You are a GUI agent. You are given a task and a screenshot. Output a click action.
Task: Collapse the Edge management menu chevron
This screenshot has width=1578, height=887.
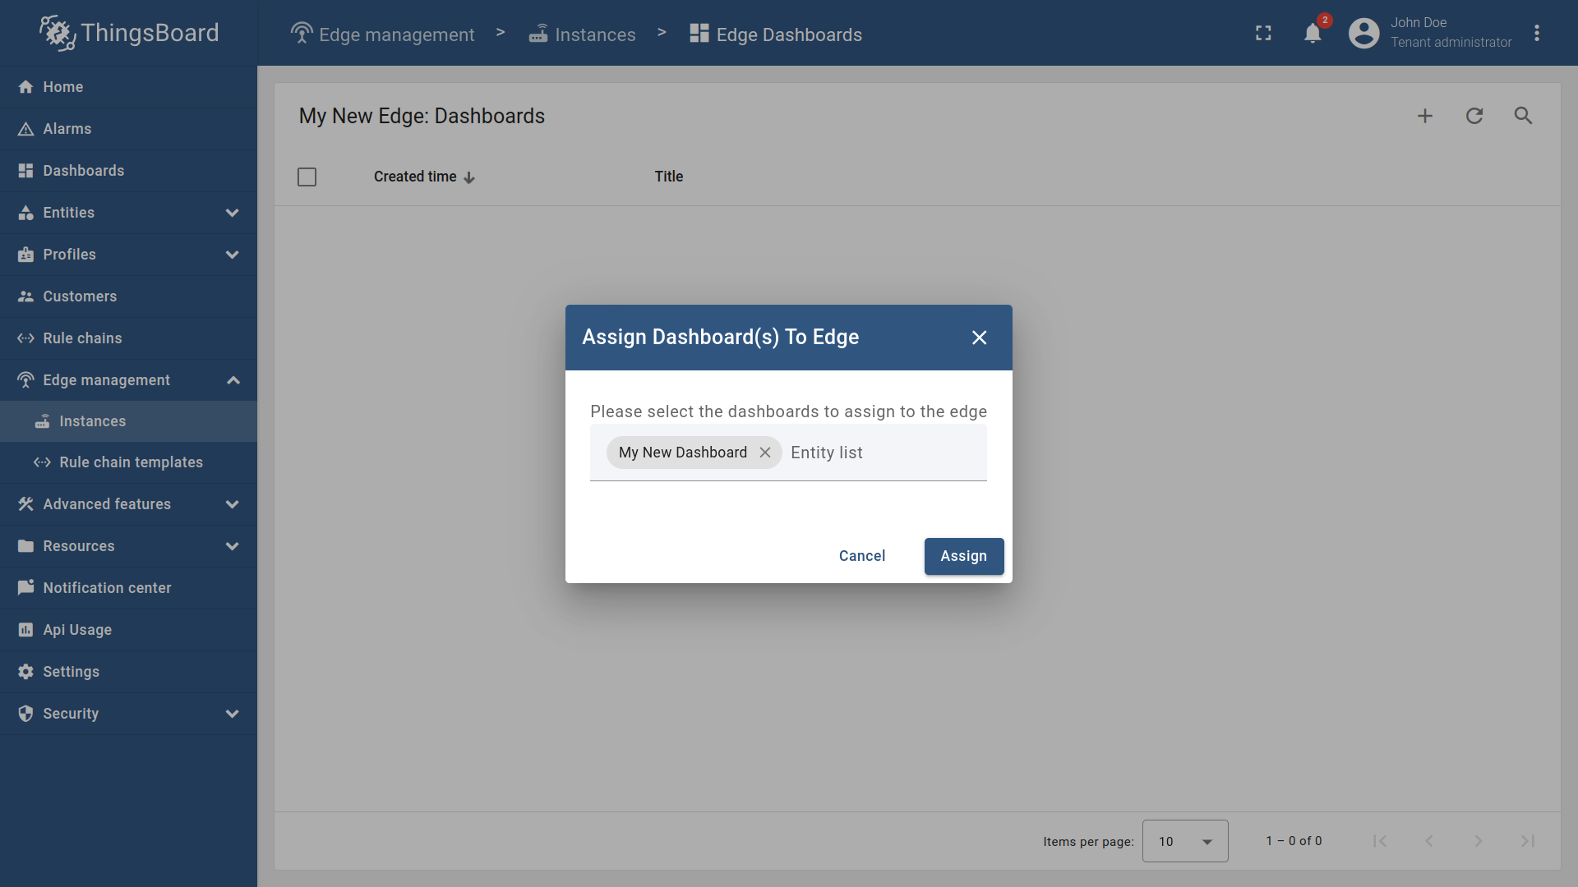pos(233,379)
